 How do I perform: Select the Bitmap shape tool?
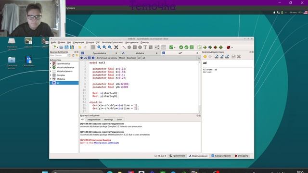pyautogui.click(x=151, y=47)
